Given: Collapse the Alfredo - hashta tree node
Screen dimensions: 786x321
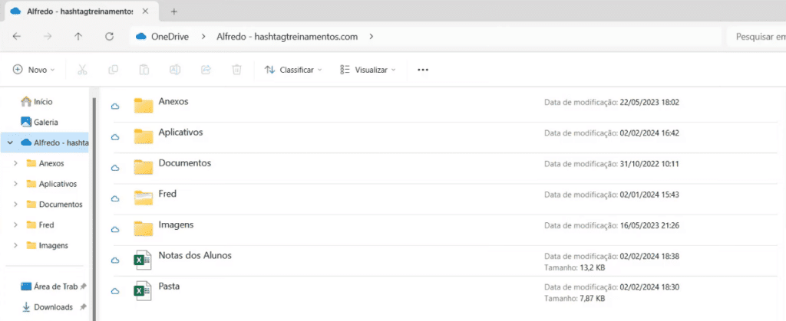Looking at the screenshot, I should 9,142.
